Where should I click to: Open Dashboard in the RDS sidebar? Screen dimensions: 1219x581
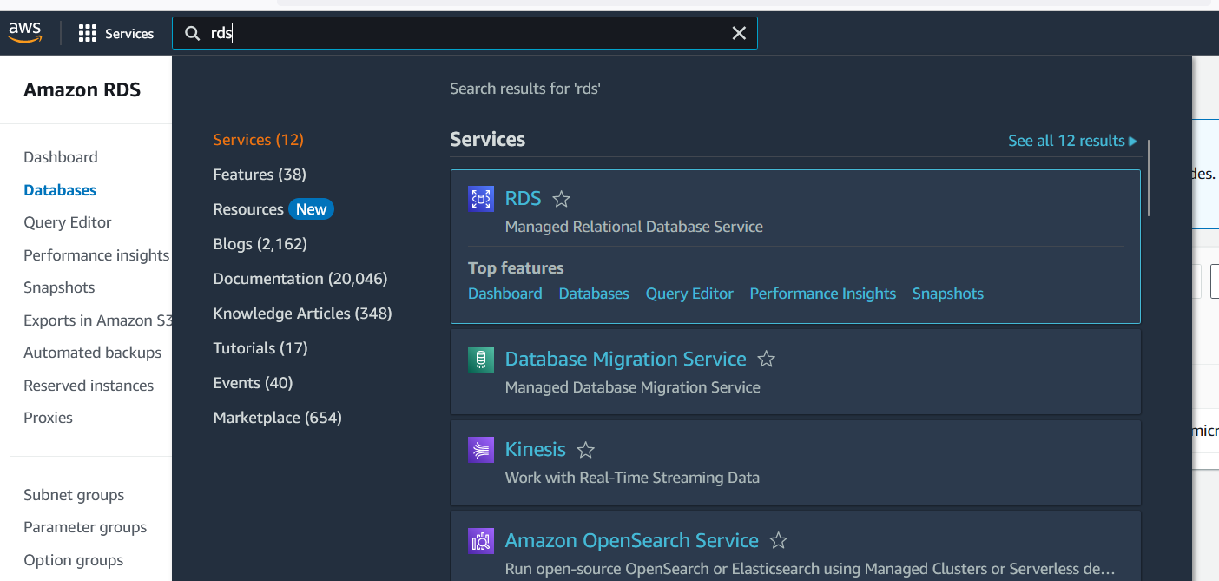(61, 157)
